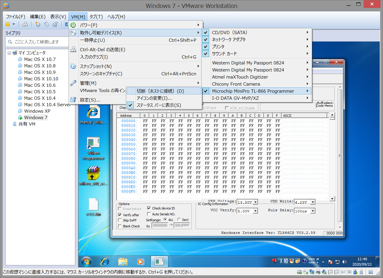
Task: Open the guest Windows 7 Start button
Action: [x=86, y=261]
